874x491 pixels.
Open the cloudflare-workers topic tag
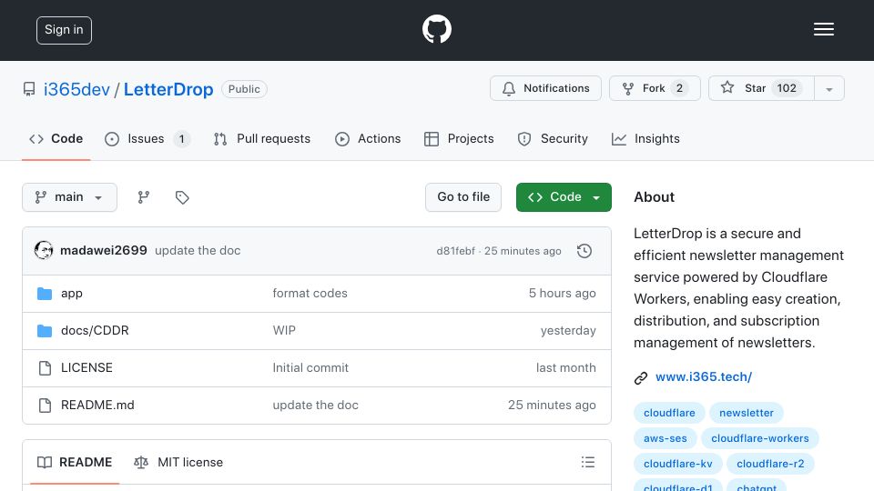[759, 438]
